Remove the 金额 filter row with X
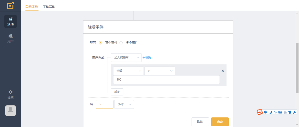Screen dimensions: 299x127 tap(223, 71)
